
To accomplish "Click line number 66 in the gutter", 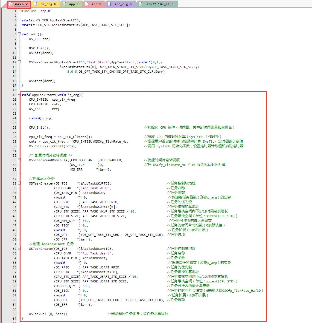I will coord(14,314).
